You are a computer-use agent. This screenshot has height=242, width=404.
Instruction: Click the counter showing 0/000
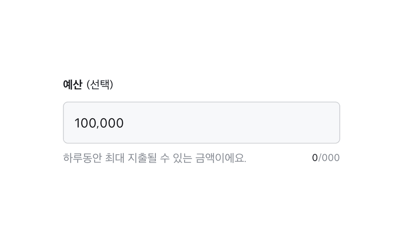[326, 158]
